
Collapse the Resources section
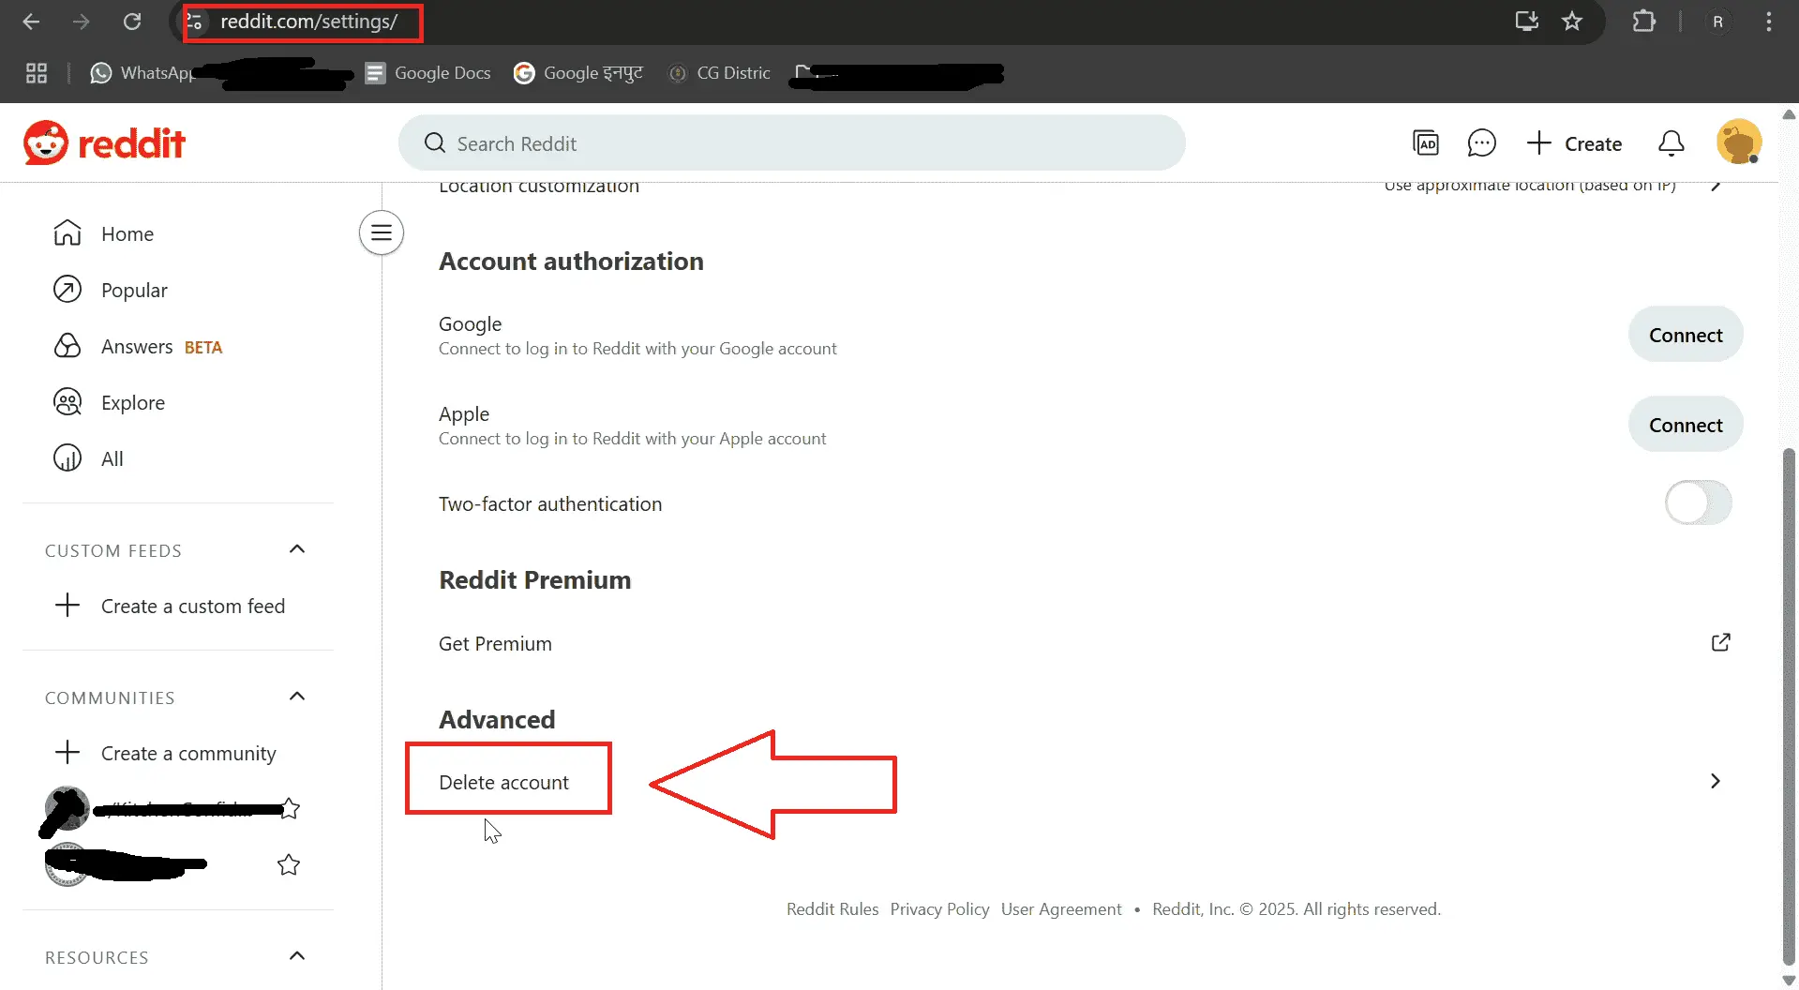(x=297, y=955)
